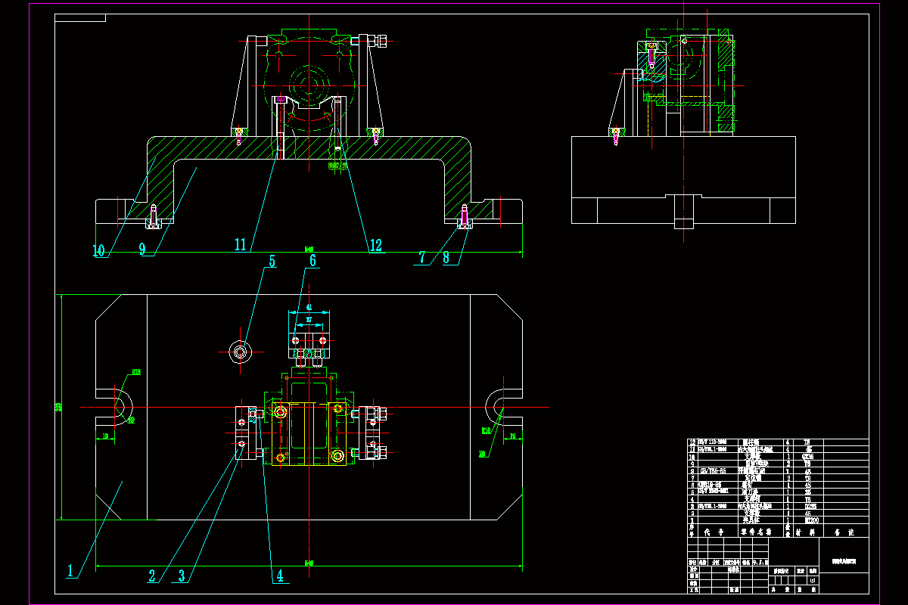Select part balloon number 4
This screenshot has height=605, width=908.
[279, 575]
